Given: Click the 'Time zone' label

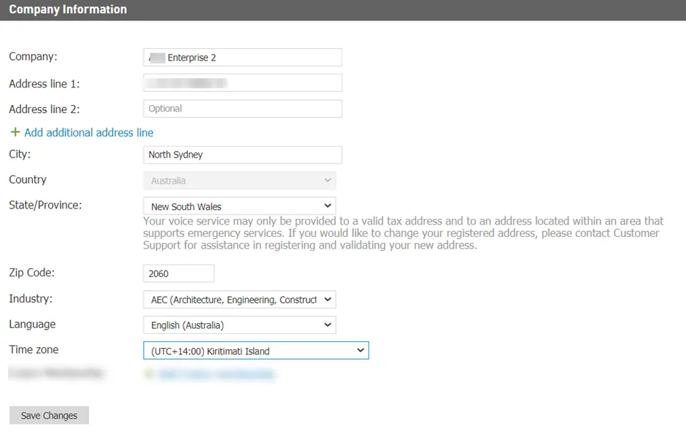Looking at the screenshot, I should pyautogui.click(x=34, y=350).
